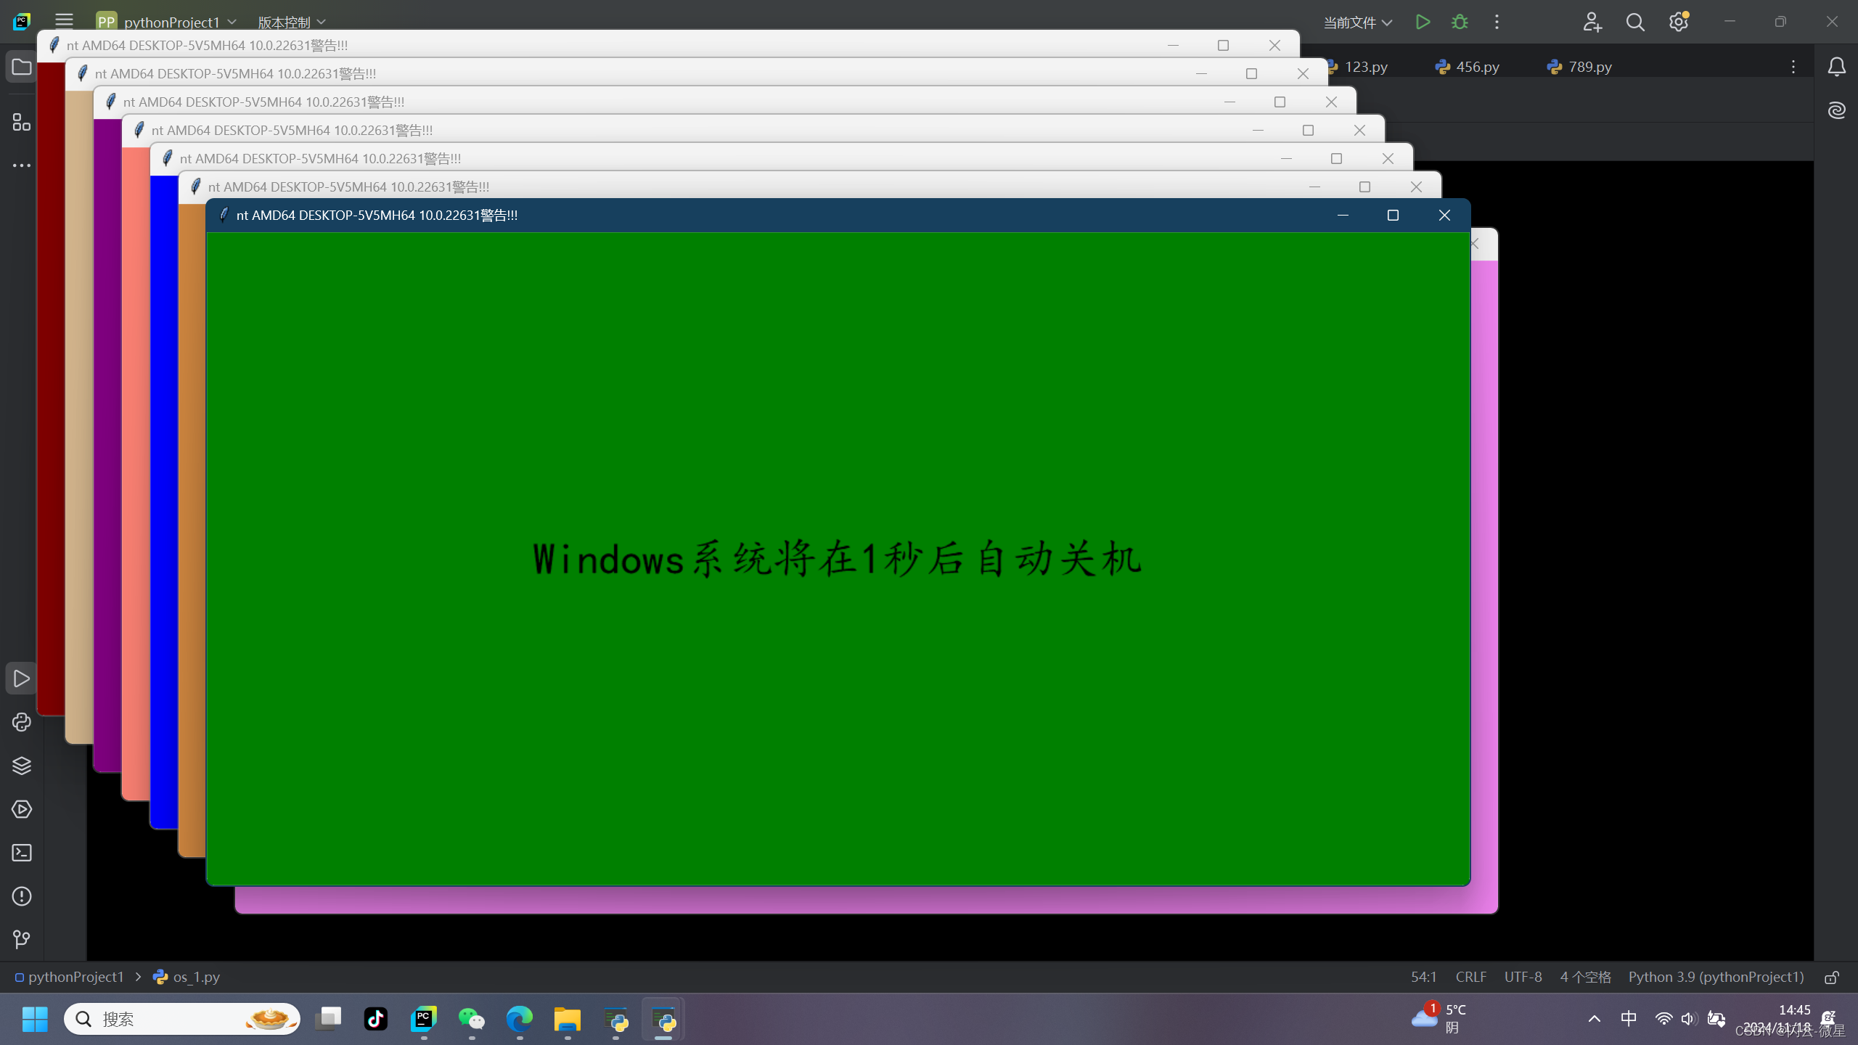Switch to the 456.py editor tab

click(1467, 67)
